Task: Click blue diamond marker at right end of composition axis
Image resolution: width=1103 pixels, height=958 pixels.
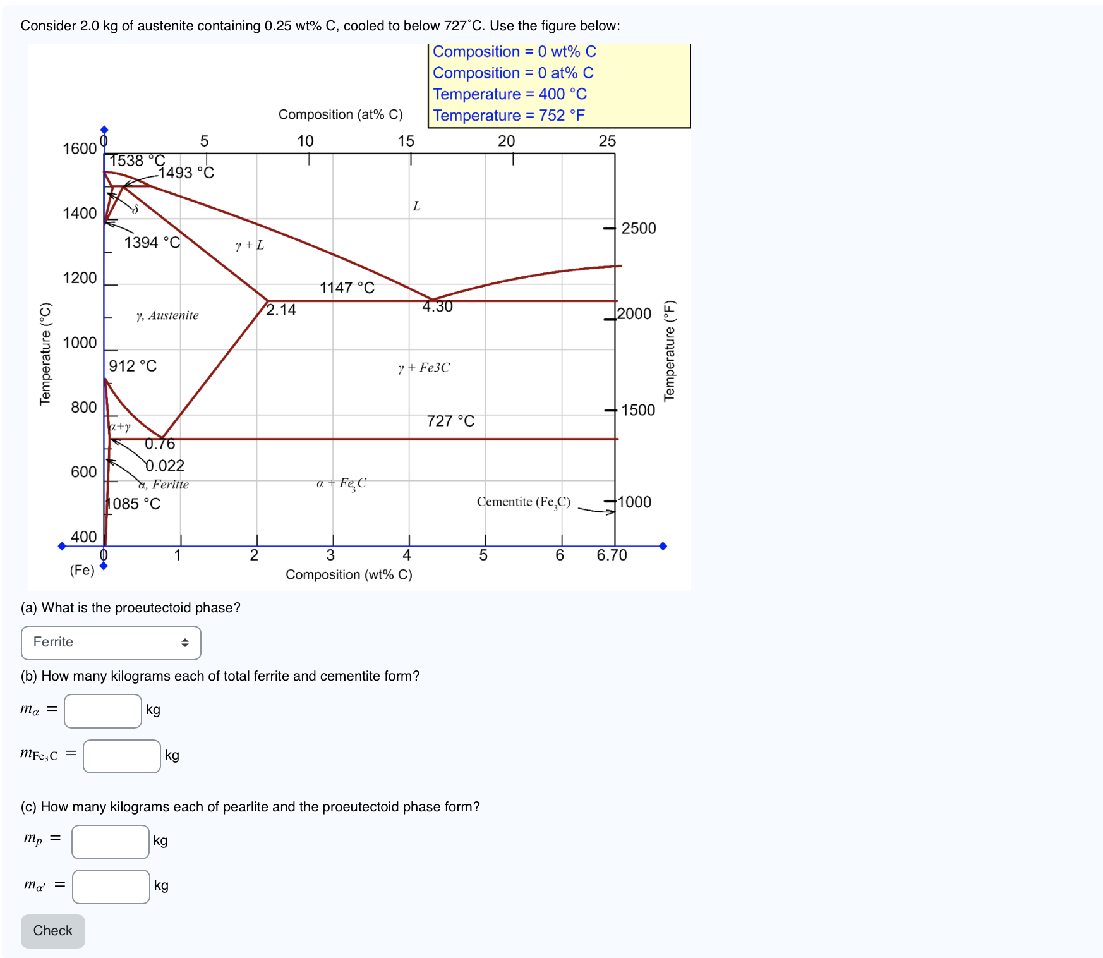Action: (663, 546)
